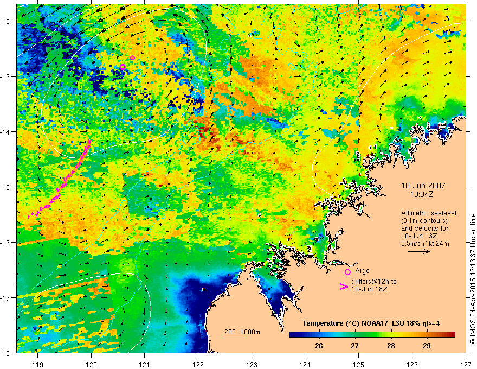Click the 126 longitude axis label
The image size is (477, 369).
(412, 365)
